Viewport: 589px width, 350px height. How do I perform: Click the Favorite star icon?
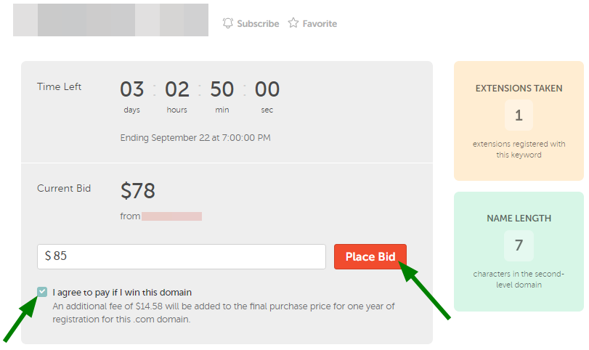tap(293, 23)
